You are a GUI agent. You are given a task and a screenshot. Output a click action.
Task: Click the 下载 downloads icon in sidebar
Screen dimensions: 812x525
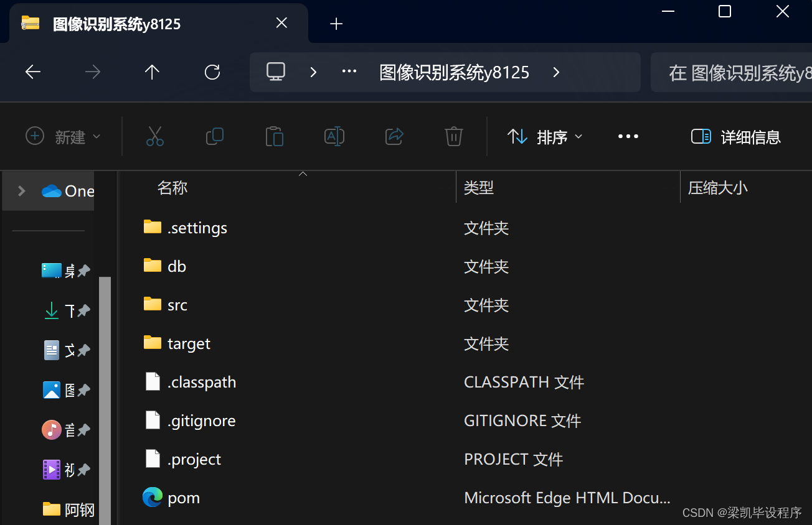point(52,310)
